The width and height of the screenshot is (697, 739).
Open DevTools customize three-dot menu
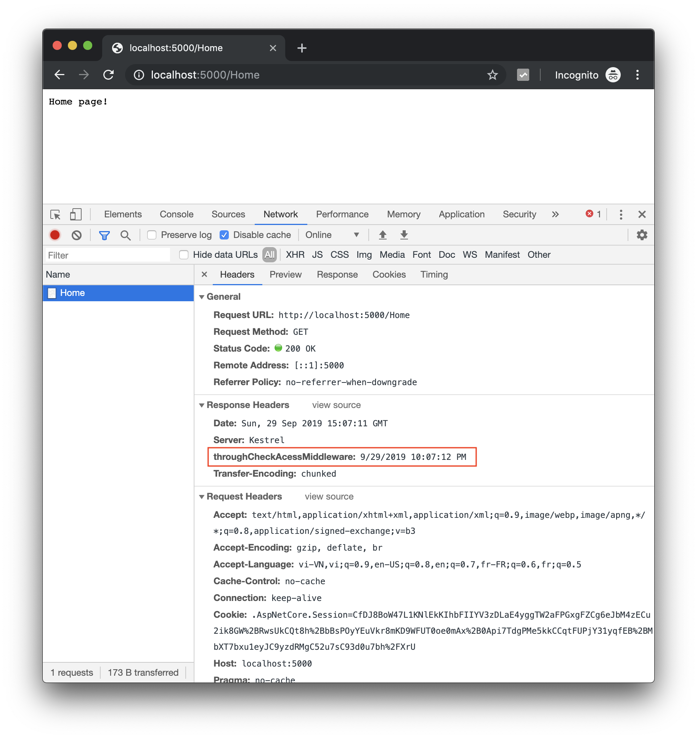pyautogui.click(x=621, y=214)
